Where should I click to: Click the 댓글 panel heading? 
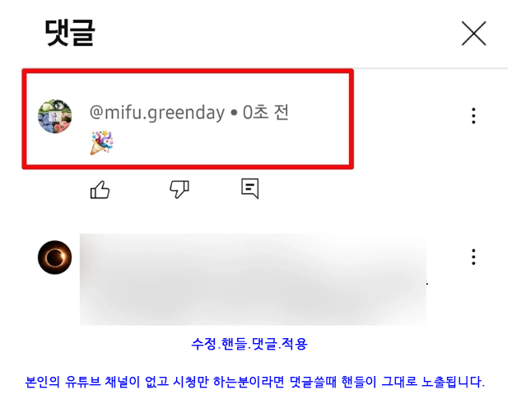[69, 33]
